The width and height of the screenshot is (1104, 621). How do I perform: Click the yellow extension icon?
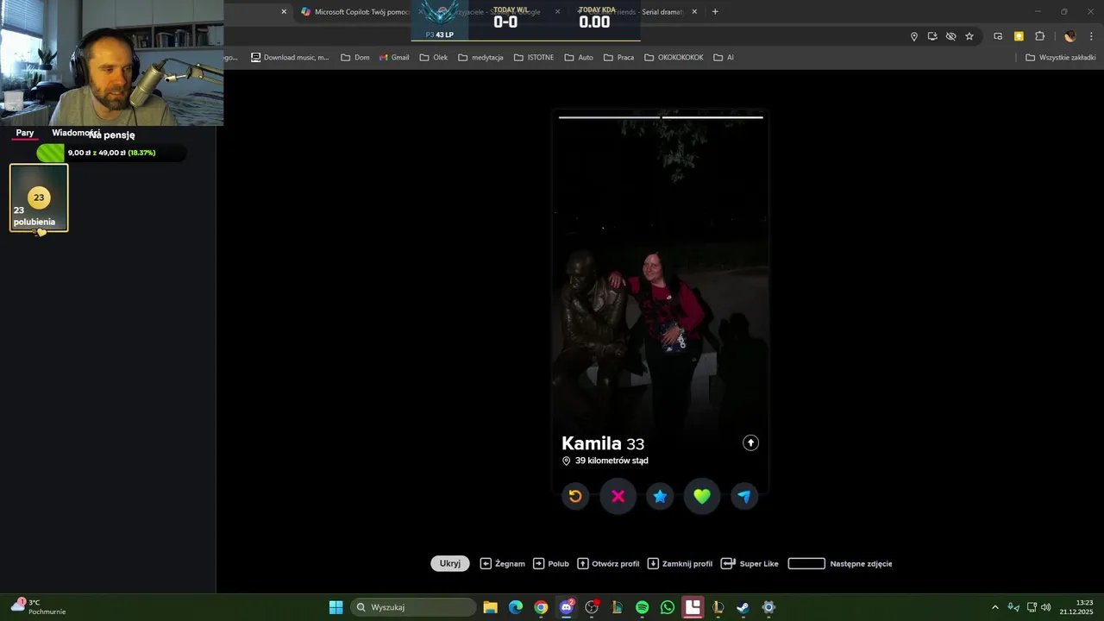(1019, 36)
